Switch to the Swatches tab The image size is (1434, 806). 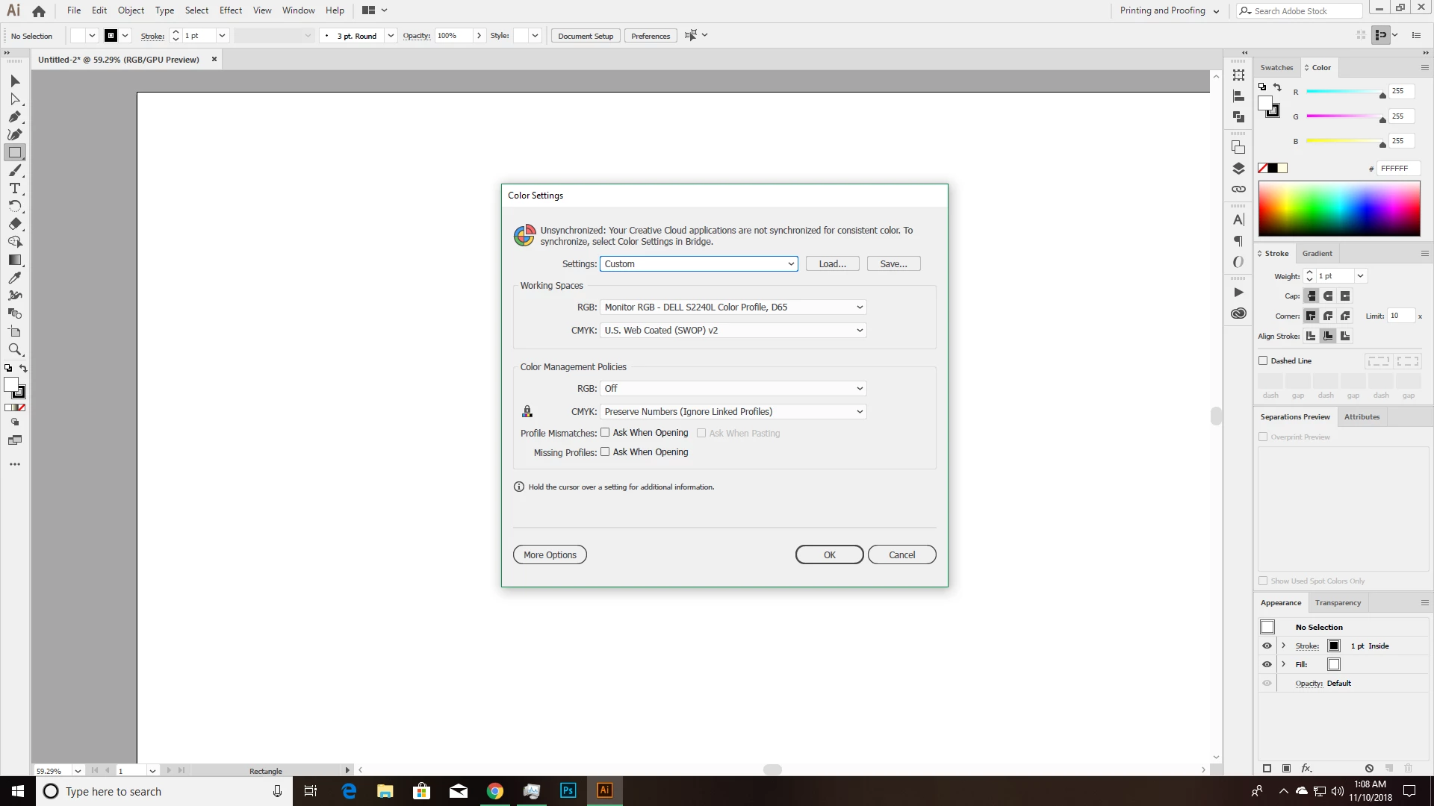tap(1276, 68)
